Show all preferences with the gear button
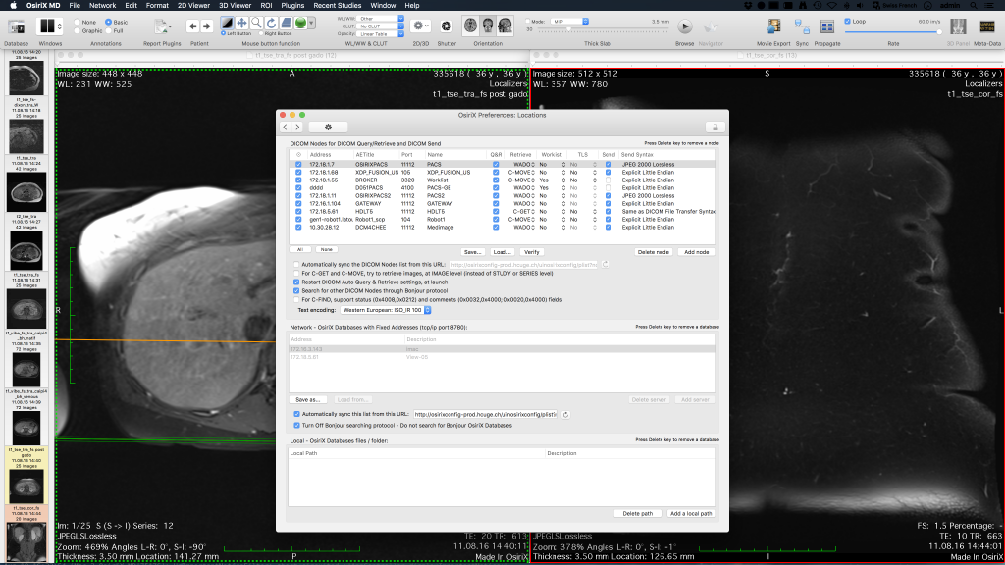The height and width of the screenshot is (565, 1005). [x=328, y=127]
